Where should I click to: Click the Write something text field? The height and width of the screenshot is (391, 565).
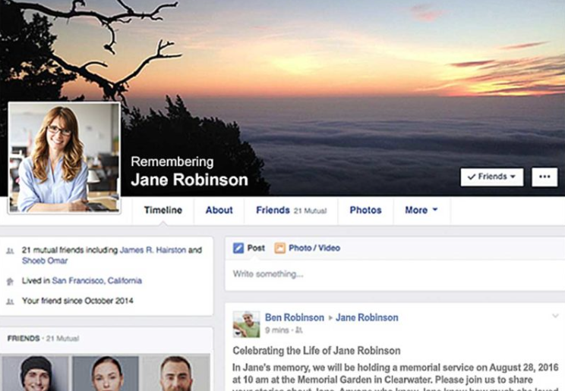pyautogui.click(x=395, y=274)
